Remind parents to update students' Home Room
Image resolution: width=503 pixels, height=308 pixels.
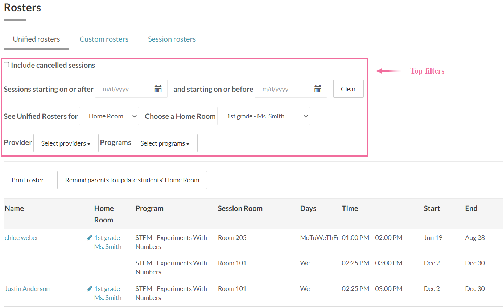[x=132, y=180]
